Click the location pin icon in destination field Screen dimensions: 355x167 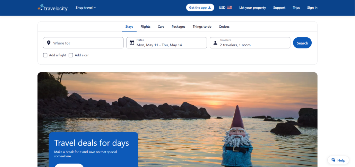click(x=49, y=43)
